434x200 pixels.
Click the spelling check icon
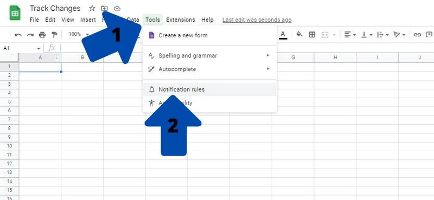151,56
